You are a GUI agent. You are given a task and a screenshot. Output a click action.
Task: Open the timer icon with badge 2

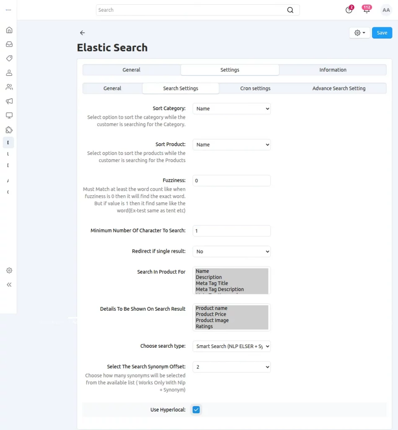coord(349,10)
